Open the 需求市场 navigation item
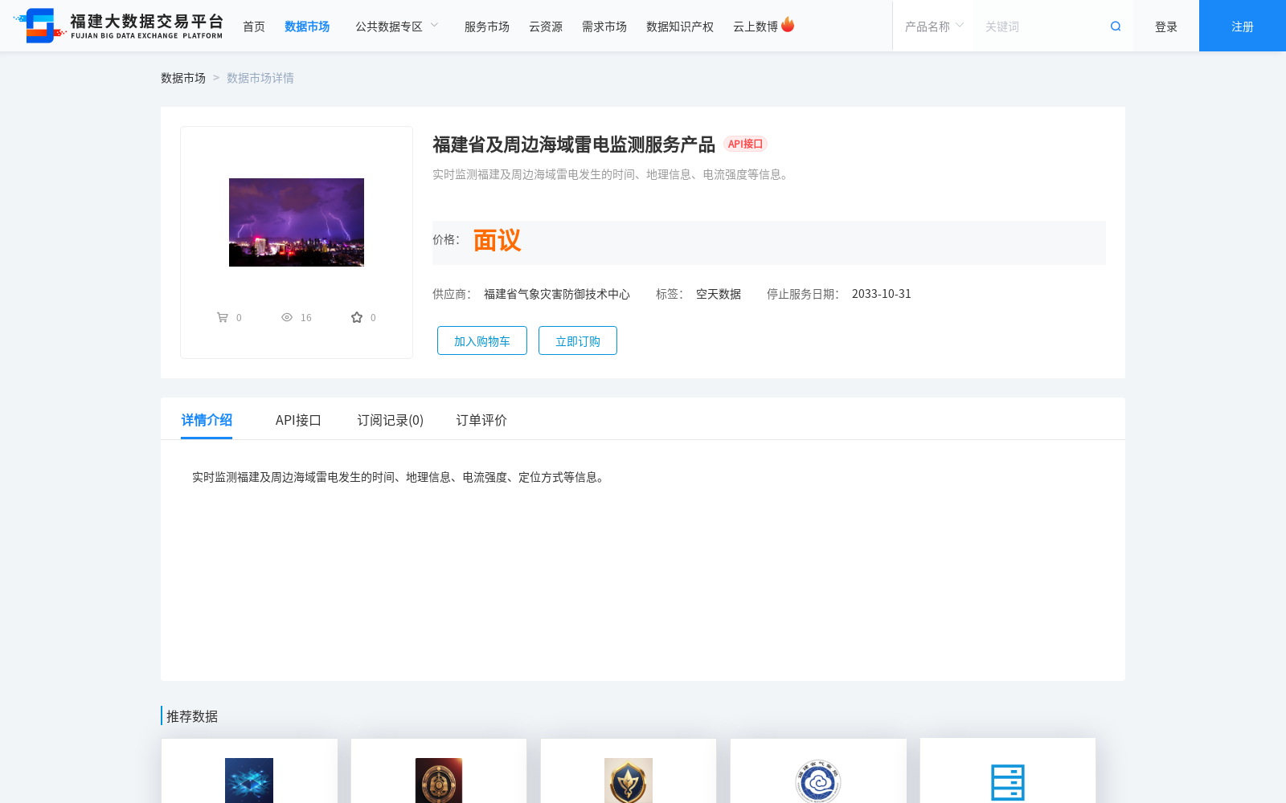This screenshot has height=803, width=1286. point(604,26)
